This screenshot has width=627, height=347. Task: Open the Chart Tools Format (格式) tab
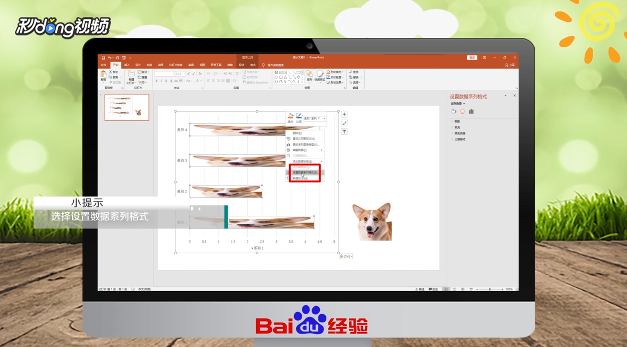coord(253,65)
